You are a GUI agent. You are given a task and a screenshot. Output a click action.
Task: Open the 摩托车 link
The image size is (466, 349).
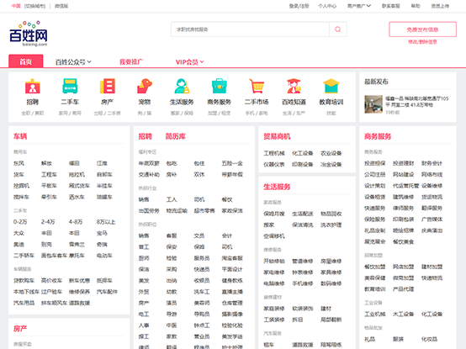click(77, 256)
